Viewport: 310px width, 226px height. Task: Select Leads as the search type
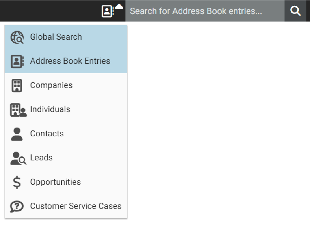41,158
